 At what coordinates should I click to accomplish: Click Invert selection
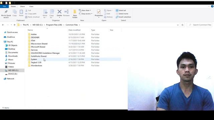(x=123, y=17)
